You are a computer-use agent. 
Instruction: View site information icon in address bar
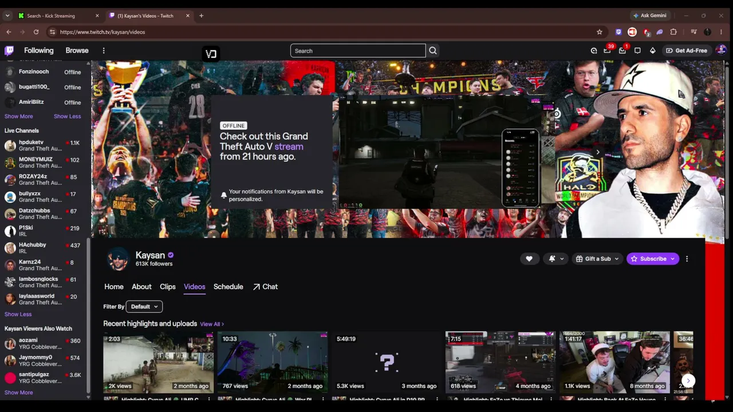(52, 32)
